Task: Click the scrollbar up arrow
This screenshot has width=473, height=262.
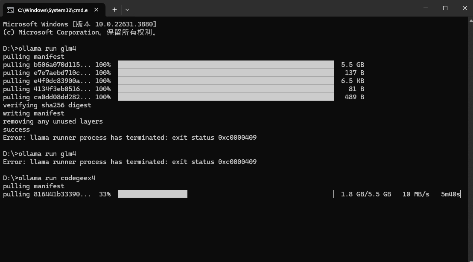Action: 471,21
